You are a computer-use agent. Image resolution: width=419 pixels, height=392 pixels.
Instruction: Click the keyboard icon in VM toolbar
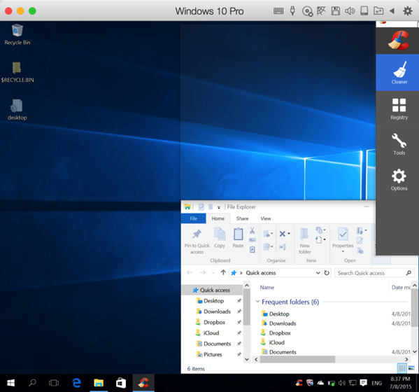tap(278, 11)
